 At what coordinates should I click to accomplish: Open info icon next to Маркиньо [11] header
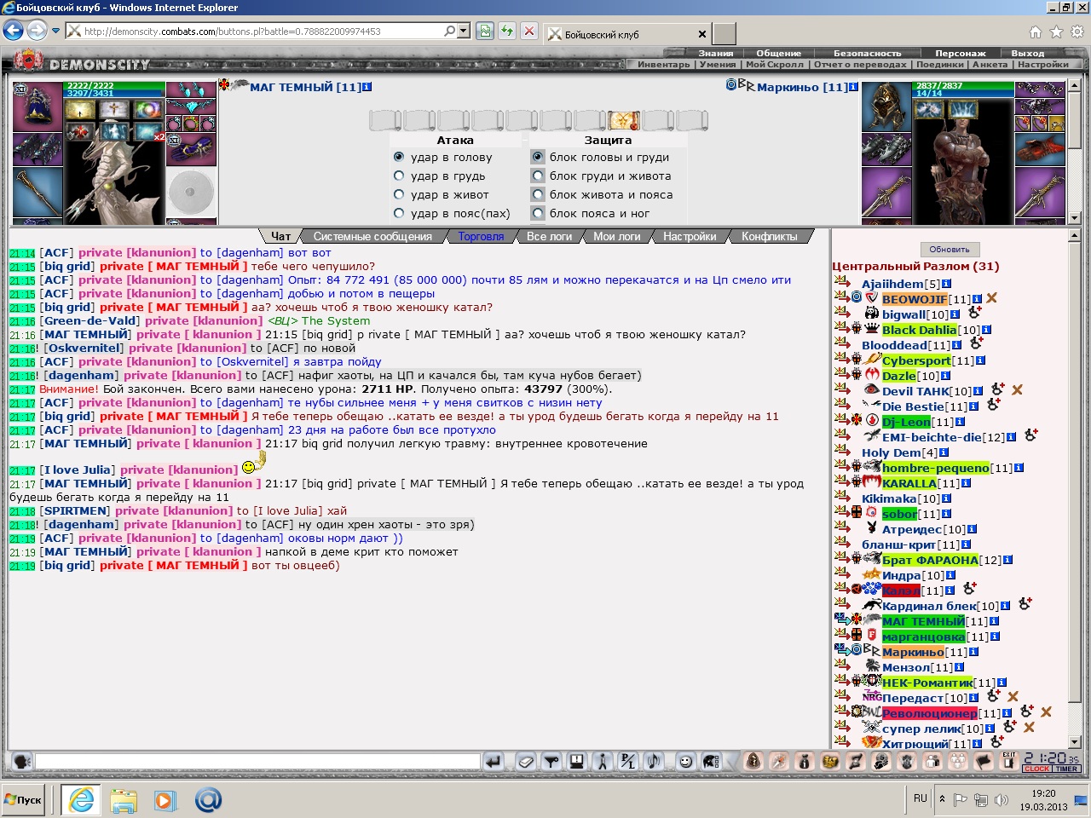pyautogui.click(x=853, y=87)
